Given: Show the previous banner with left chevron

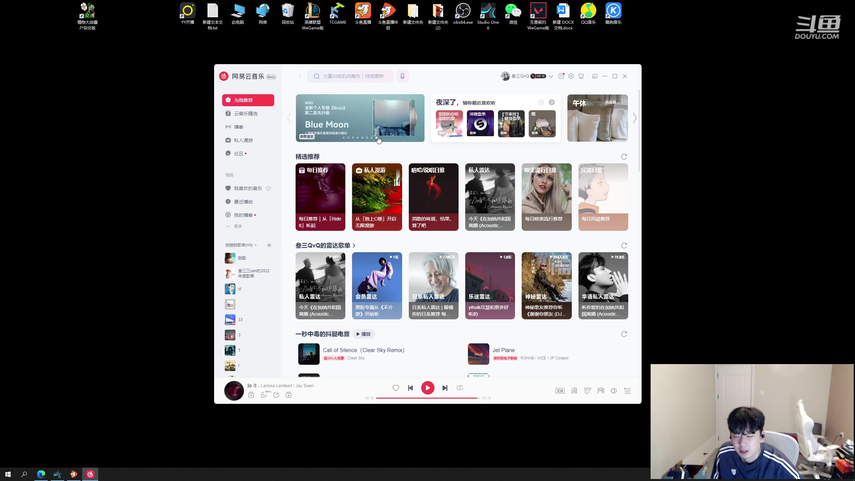Looking at the screenshot, I should tap(289, 118).
